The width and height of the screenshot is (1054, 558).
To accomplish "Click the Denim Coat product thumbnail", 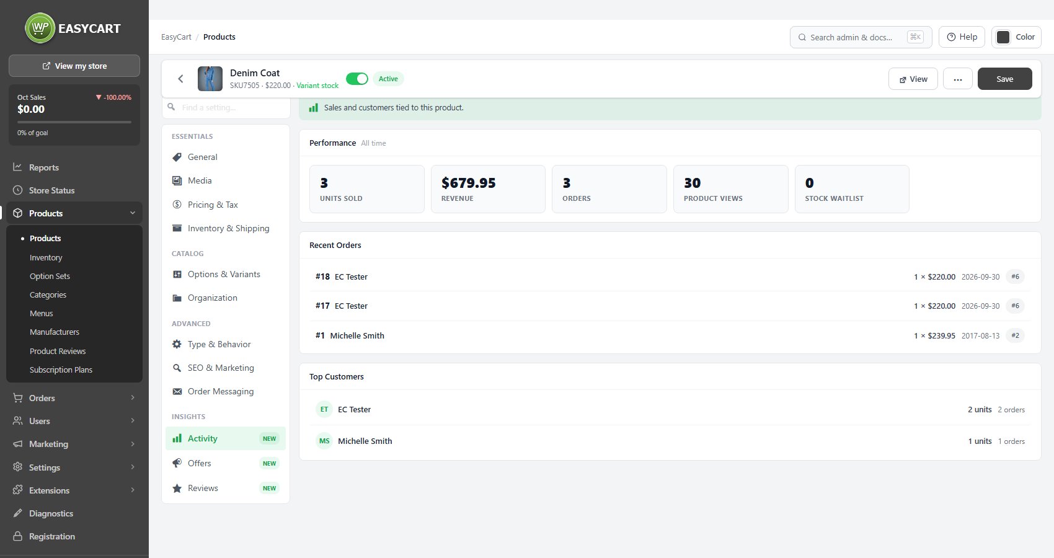I will click(x=210, y=79).
